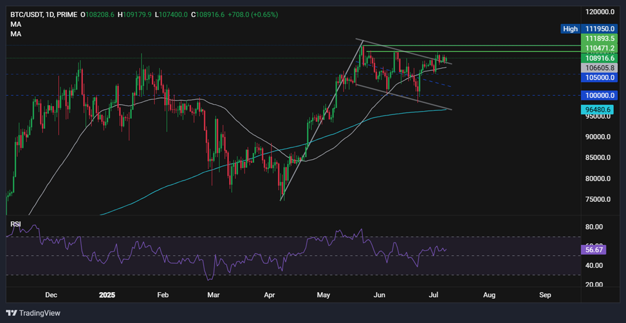
Task: Click the BTC/USDT symbol label
Action: (25, 14)
